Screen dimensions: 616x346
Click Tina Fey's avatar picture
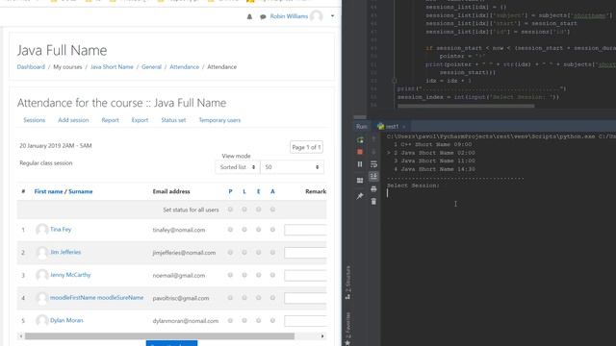click(42, 230)
